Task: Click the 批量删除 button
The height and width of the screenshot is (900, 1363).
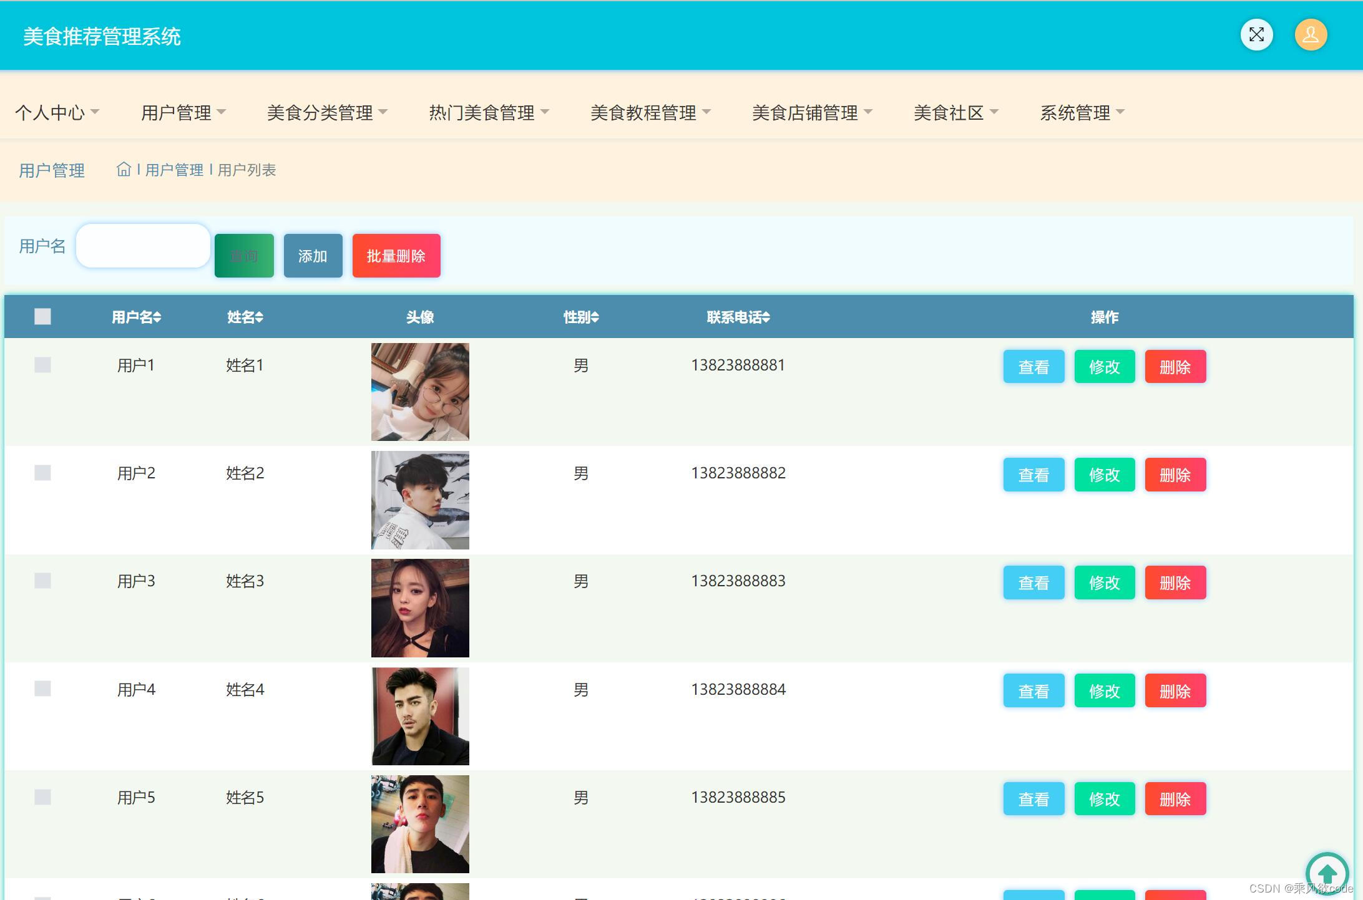Action: click(396, 256)
